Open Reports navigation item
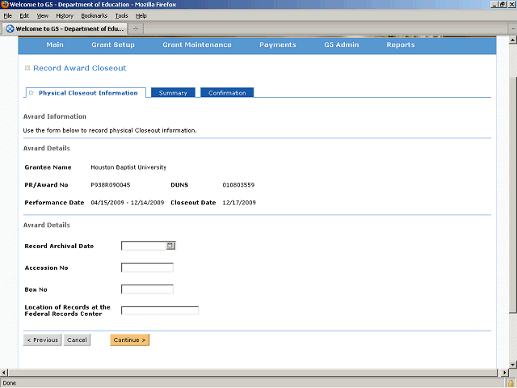This screenshot has height=388, width=517. 401,45
